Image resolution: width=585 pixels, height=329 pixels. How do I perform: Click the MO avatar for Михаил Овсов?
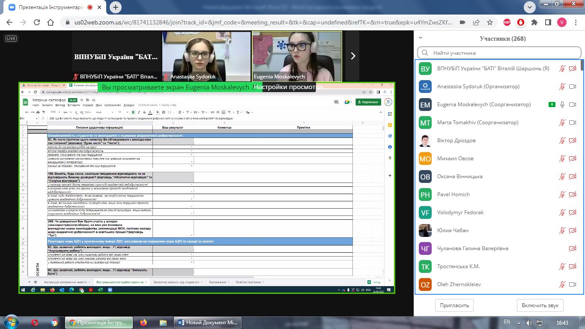coord(425,159)
